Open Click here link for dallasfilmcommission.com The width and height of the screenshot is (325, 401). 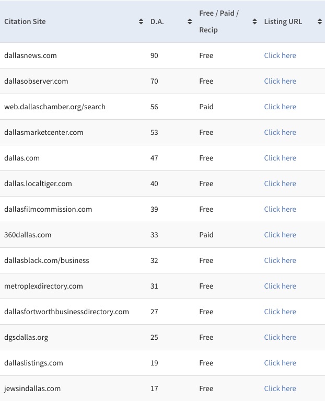280,209
